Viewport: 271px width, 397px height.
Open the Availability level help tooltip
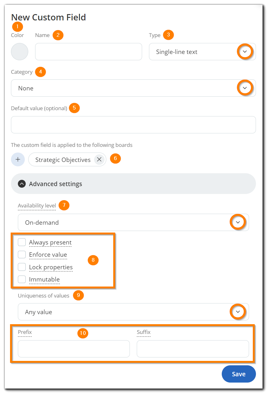point(37,205)
